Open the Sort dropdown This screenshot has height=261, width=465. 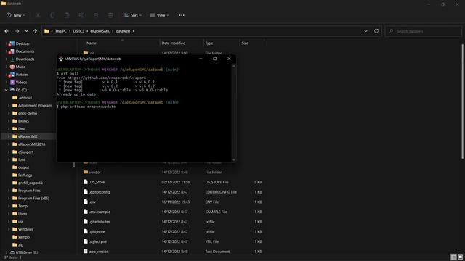point(132,15)
